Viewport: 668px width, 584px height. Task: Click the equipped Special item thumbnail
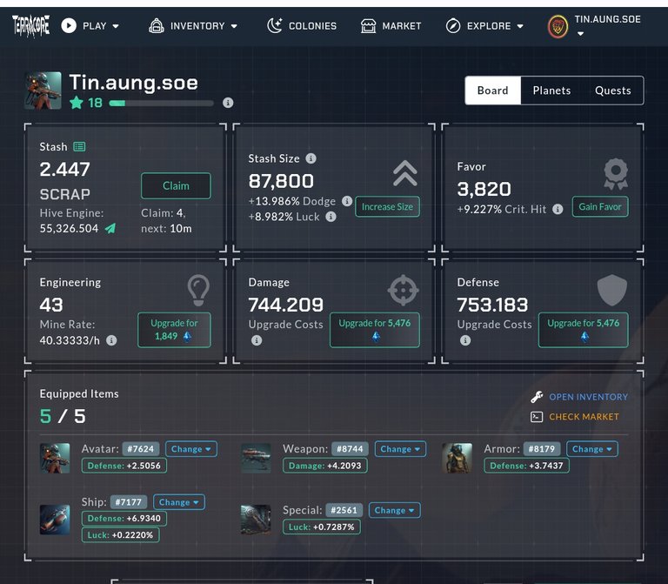pyautogui.click(x=256, y=520)
